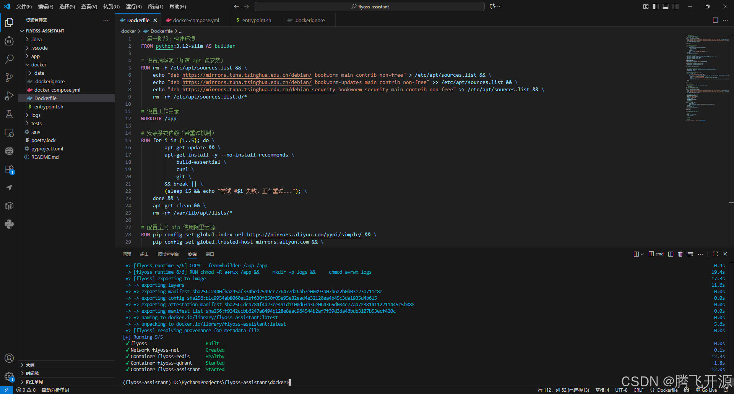
Task: Expand the data folder
Action: [30, 73]
